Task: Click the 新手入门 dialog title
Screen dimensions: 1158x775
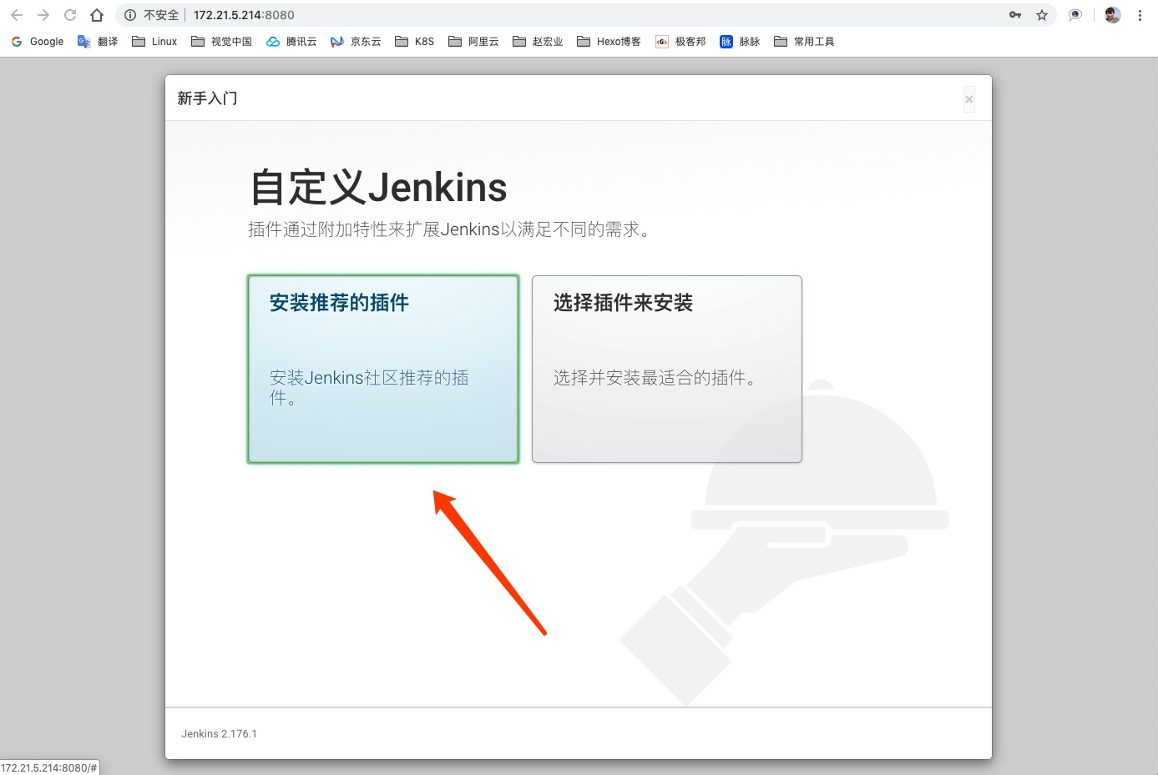Action: (207, 98)
